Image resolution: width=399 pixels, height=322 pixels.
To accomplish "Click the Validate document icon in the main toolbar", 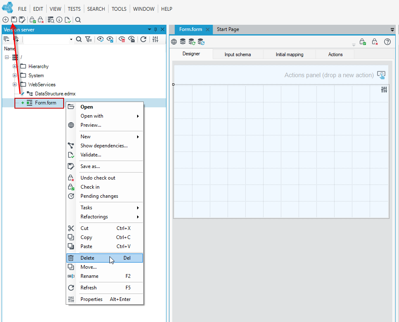I will [x=68, y=19].
